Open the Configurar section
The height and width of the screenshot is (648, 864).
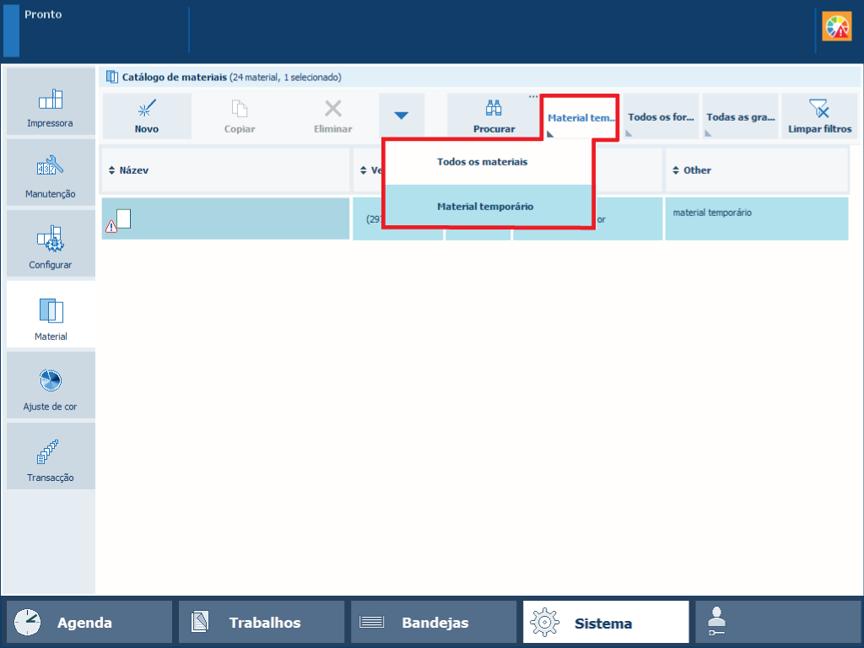click(51, 244)
